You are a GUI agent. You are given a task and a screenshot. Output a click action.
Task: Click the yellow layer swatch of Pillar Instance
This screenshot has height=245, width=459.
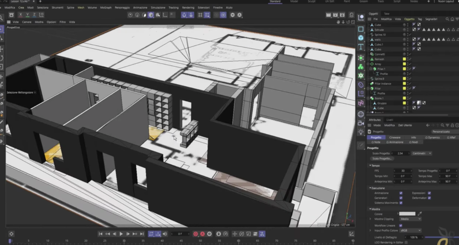[404, 84]
